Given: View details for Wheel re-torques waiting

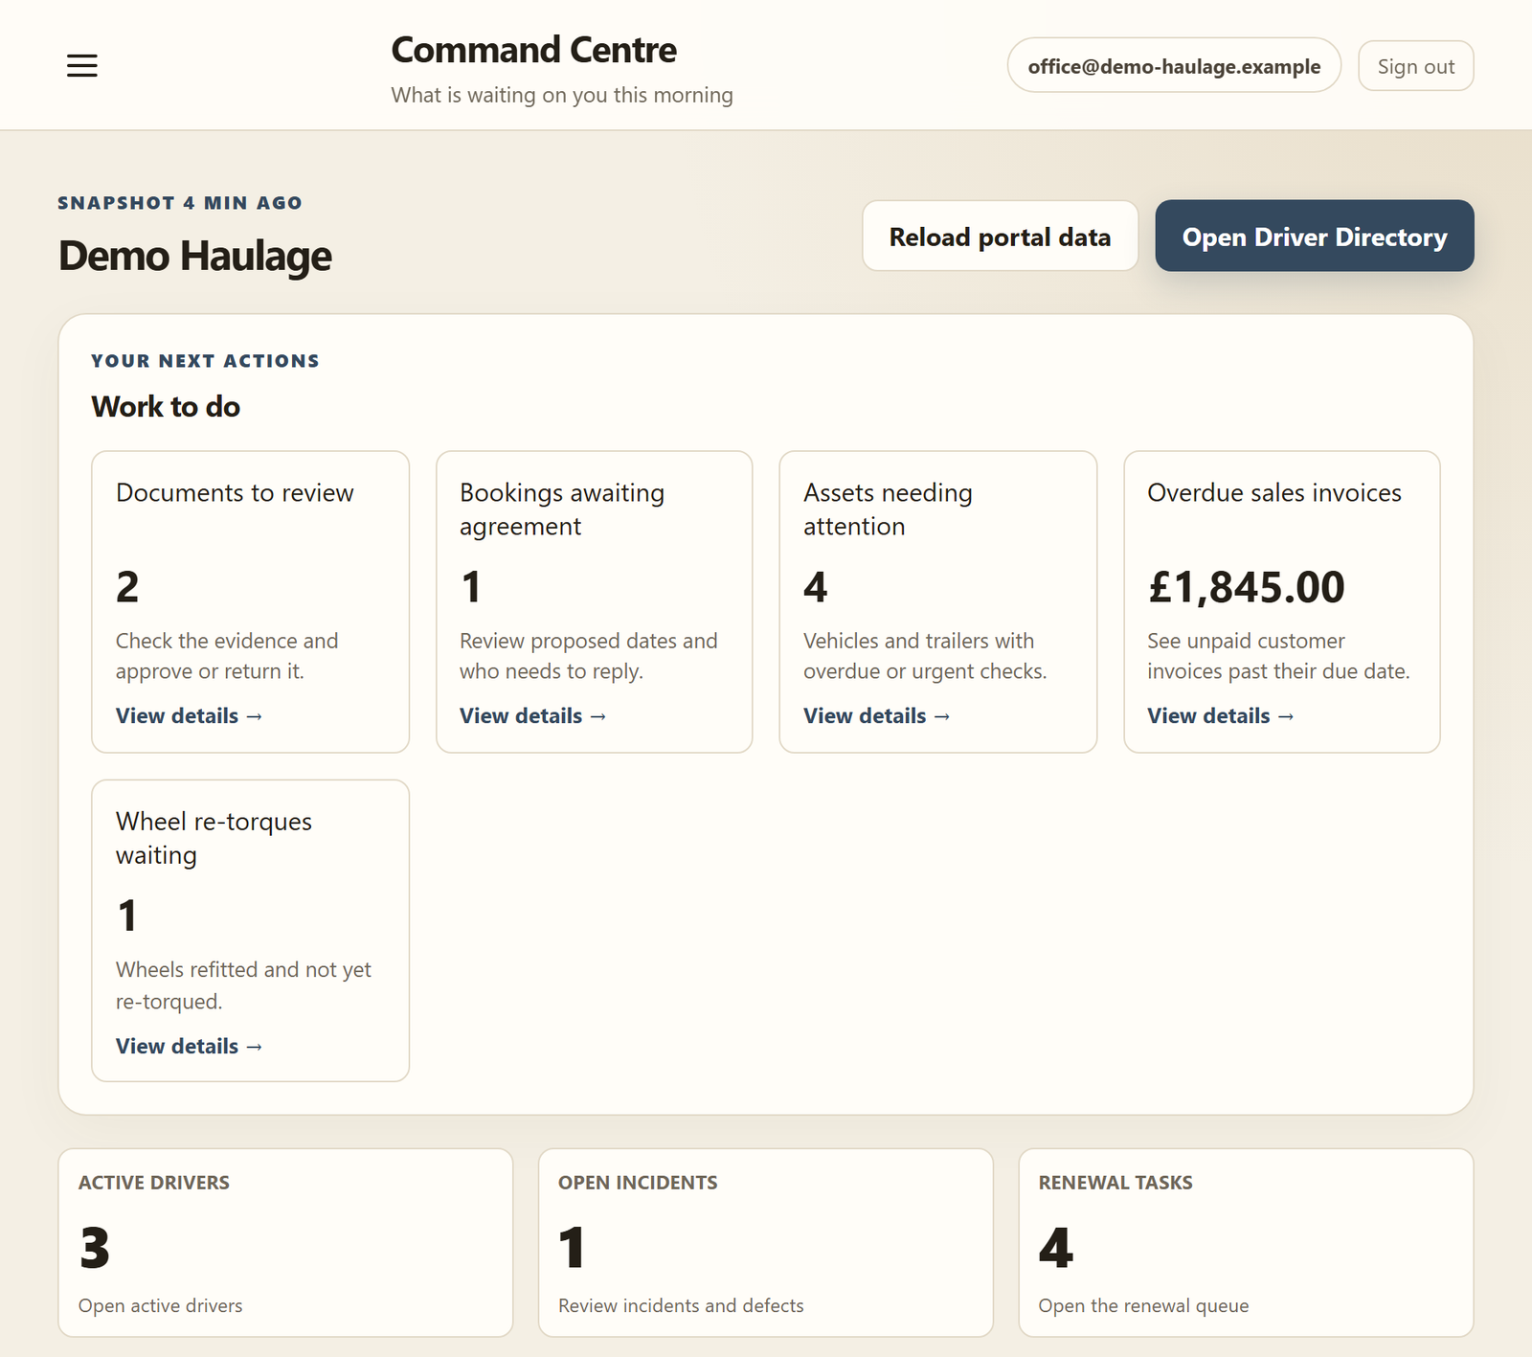Looking at the screenshot, I should (189, 1047).
